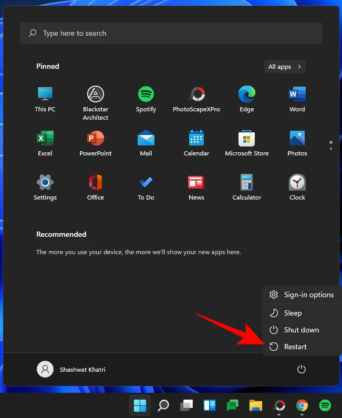This screenshot has height=418, width=342.
Task: Launch PhotoScapeXPro pinned app
Action: click(x=196, y=99)
